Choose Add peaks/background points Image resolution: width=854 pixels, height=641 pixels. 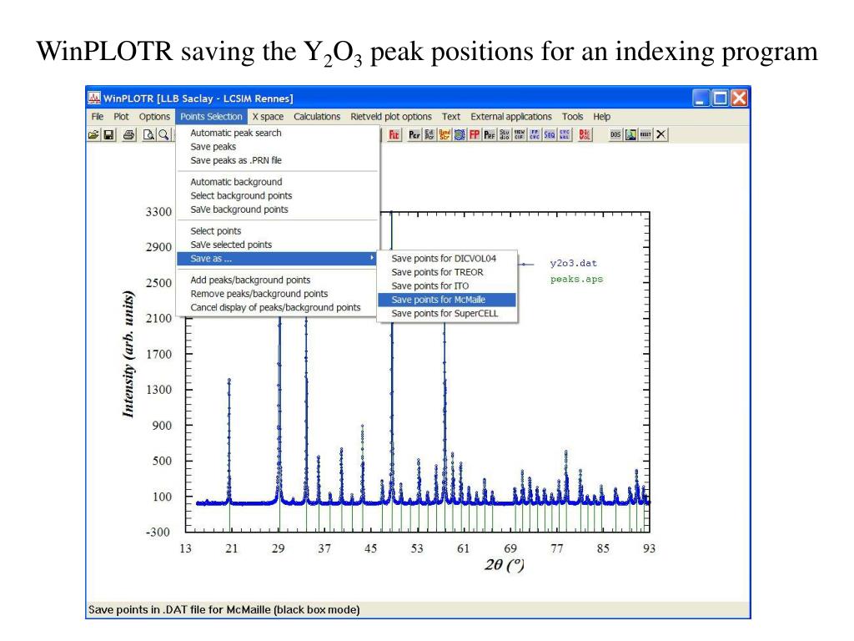click(278, 280)
